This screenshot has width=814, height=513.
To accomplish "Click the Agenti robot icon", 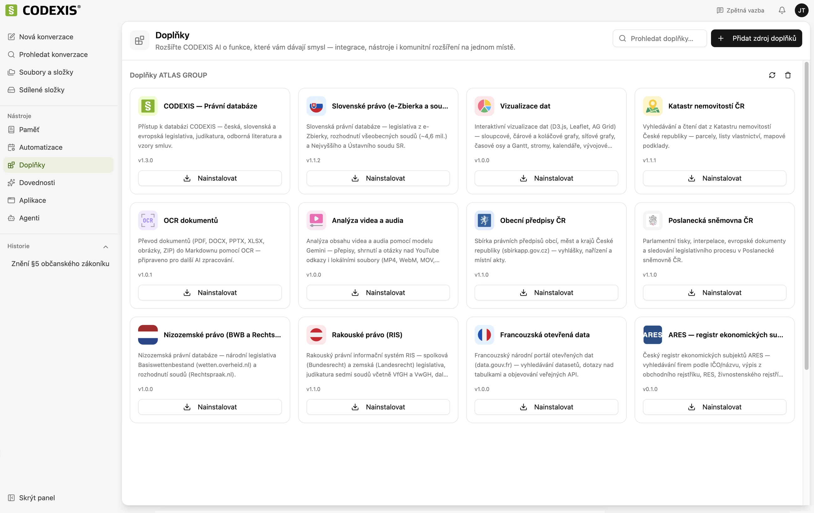I will pos(11,218).
